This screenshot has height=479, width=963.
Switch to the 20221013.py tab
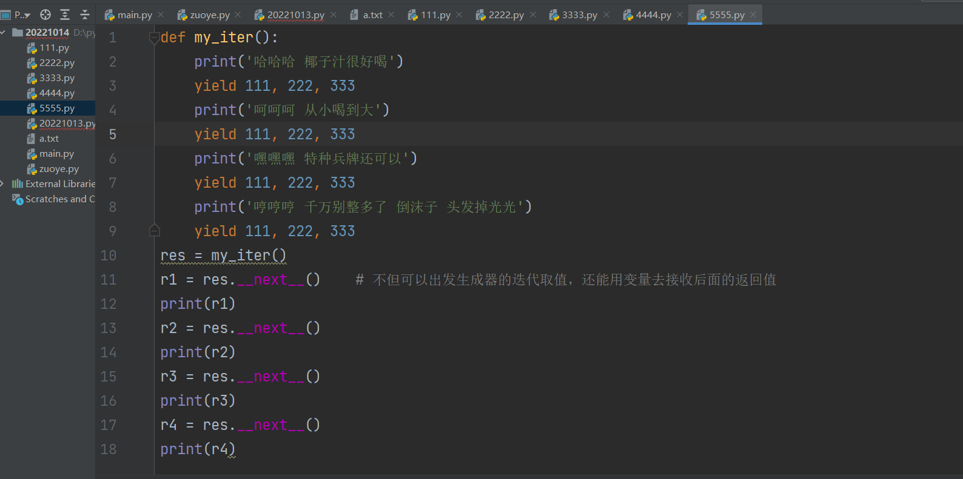(296, 15)
